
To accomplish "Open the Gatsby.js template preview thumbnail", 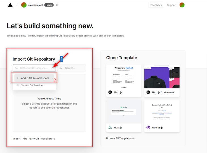I will [x=162, y=112].
